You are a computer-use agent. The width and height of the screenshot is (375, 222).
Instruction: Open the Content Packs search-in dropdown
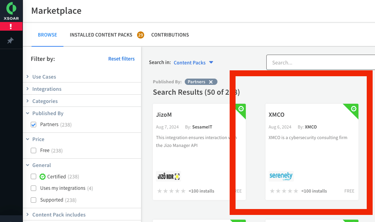click(193, 62)
